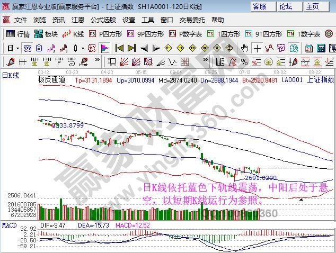Image resolution: width=336 pixels, height=253 pixels.
Task: Open the 文件 menu
Action: [x=21, y=20]
